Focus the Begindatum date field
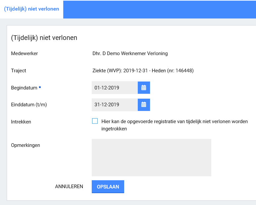256x205 pixels. [x=115, y=88]
